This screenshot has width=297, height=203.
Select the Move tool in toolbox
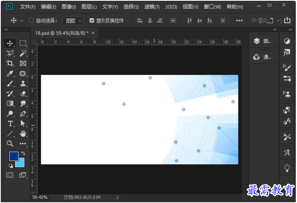pos(10,43)
